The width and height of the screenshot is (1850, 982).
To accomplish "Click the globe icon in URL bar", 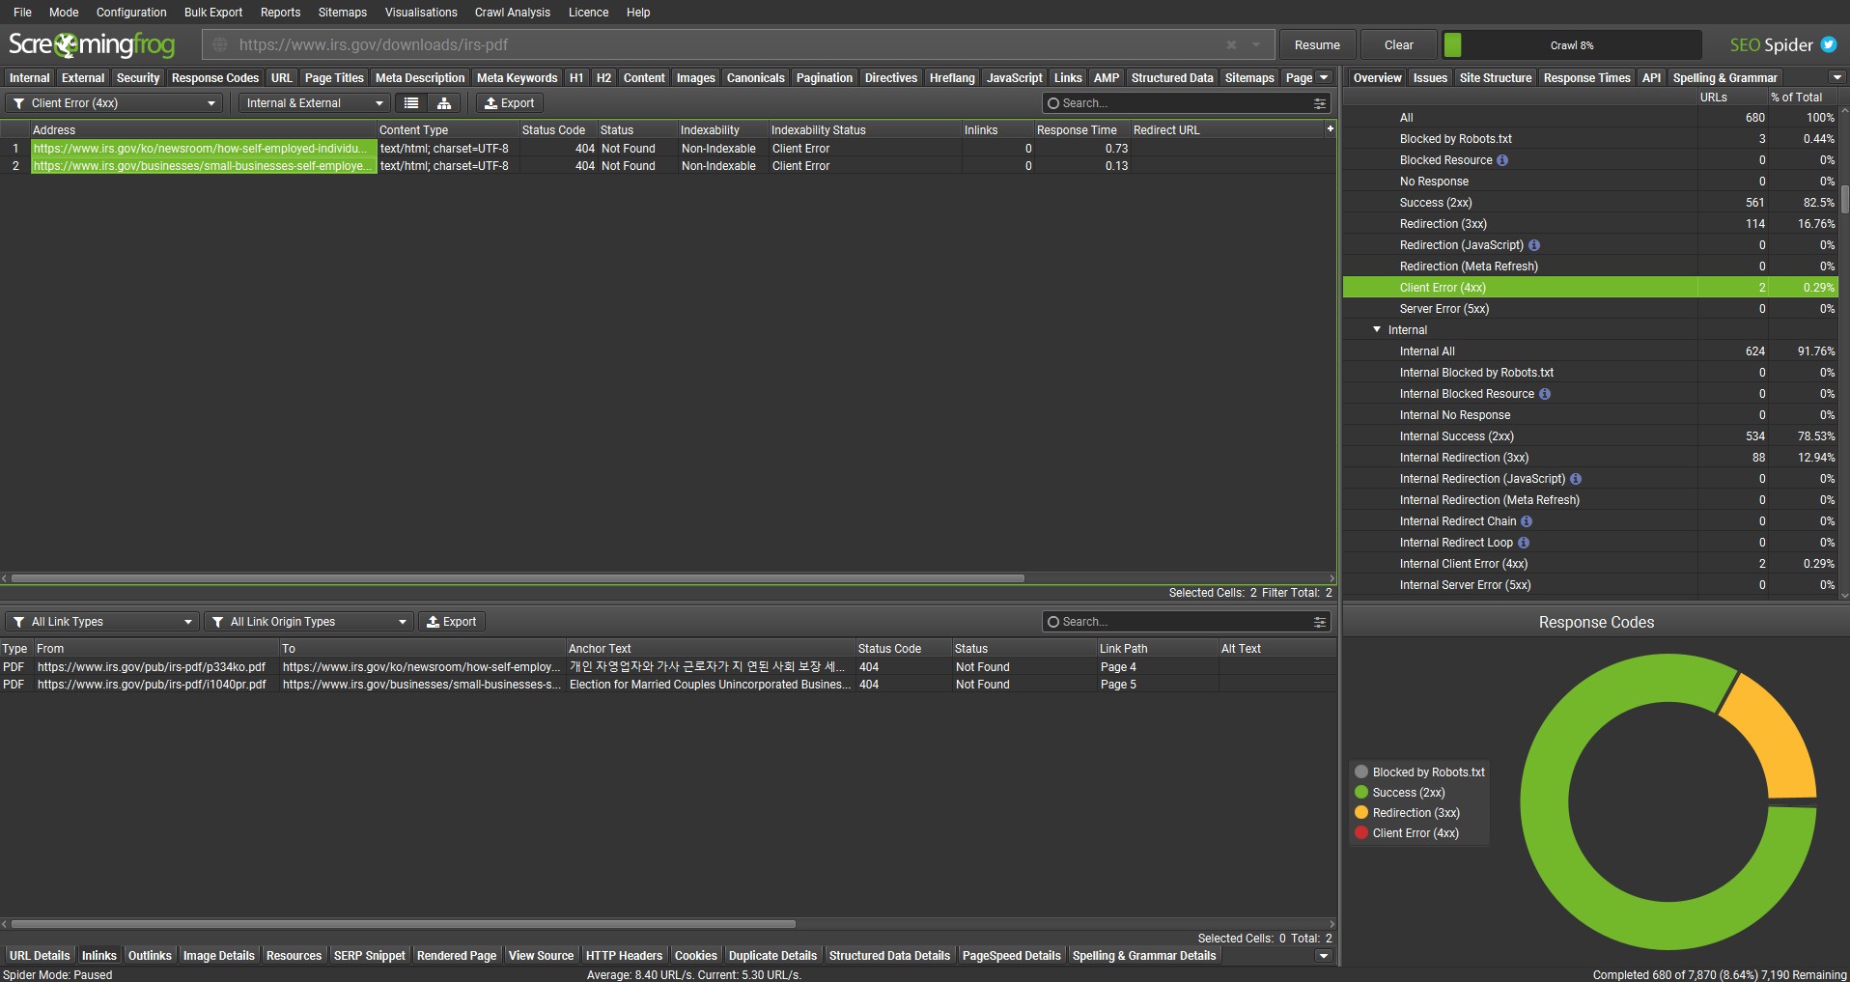I will point(220,44).
